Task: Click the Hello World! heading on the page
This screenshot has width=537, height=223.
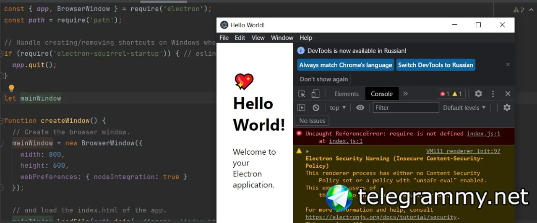Action: [x=259, y=114]
